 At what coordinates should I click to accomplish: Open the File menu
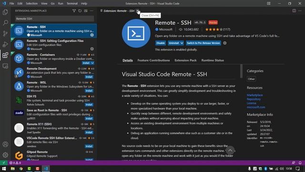[11, 3]
